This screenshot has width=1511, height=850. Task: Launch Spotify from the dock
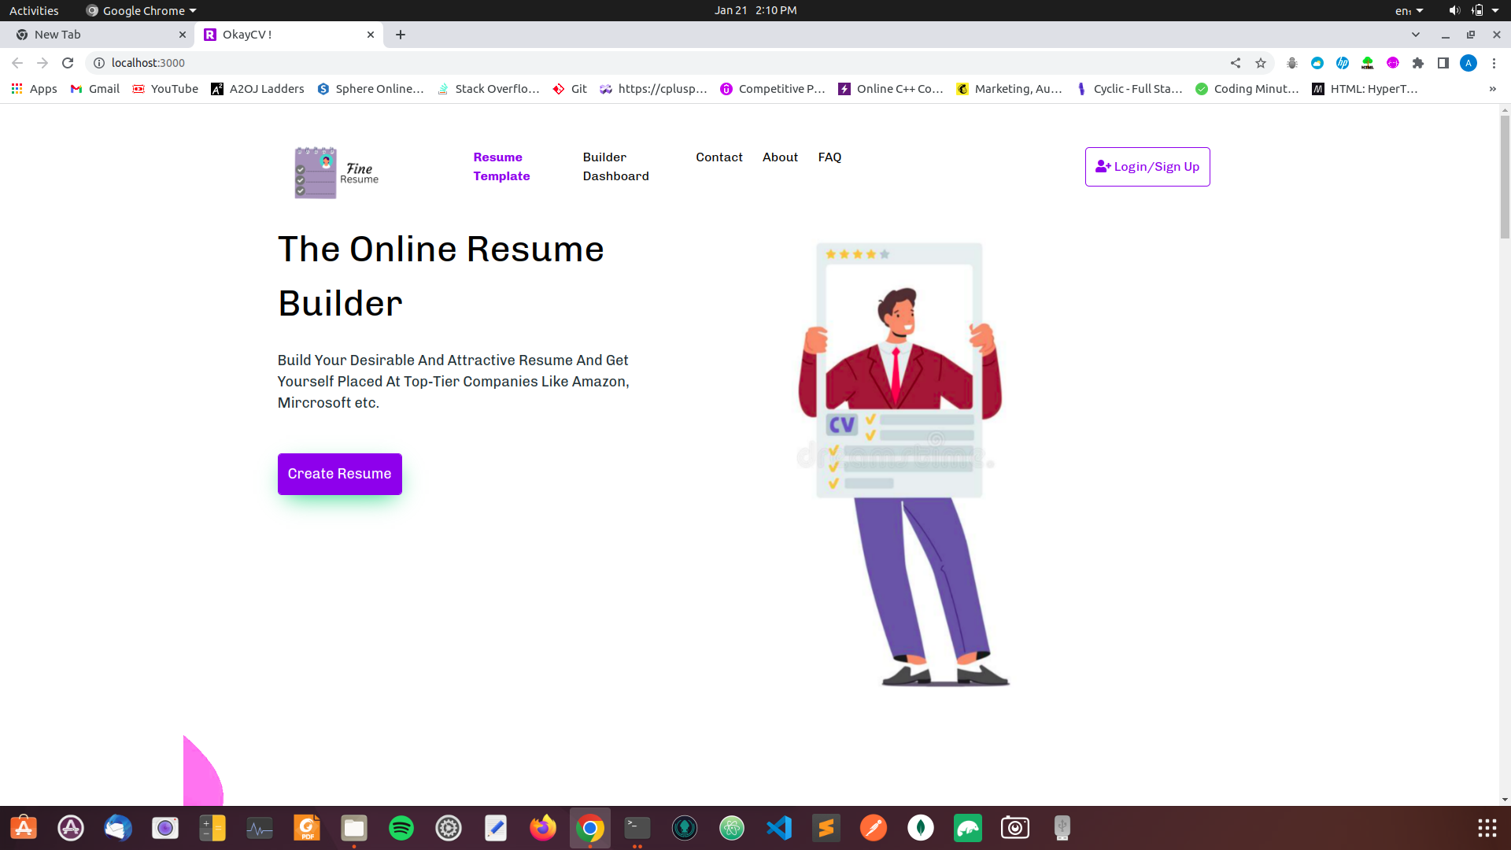401,828
